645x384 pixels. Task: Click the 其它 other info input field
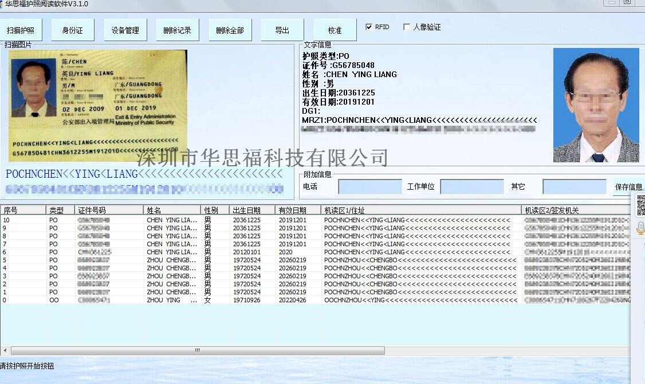coord(574,186)
